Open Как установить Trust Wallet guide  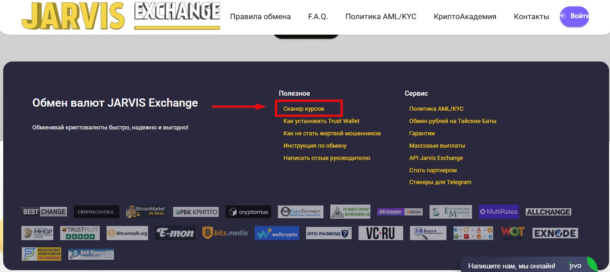pos(320,121)
